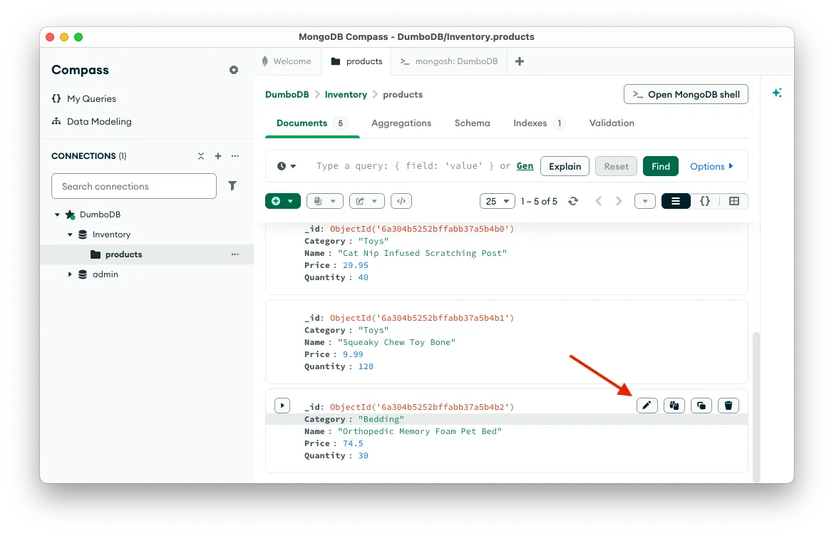Click the Reset button
The image size is (834, 536).
point(616,167)
